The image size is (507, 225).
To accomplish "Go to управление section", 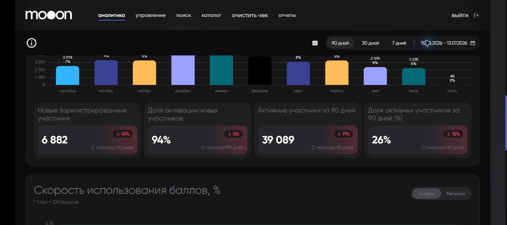I will pos(151,15).
